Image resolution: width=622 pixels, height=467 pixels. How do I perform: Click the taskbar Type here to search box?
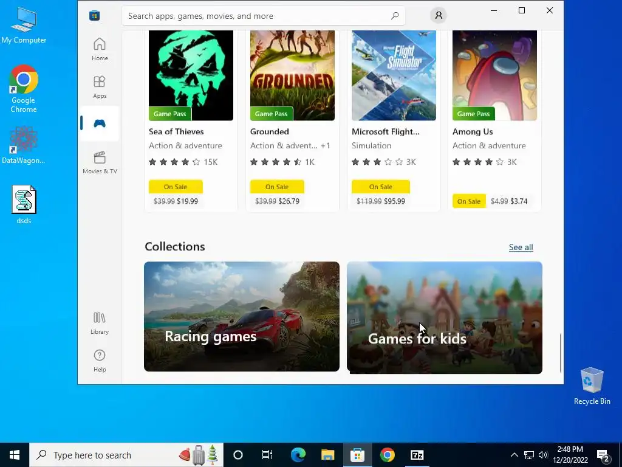point(126,455)
